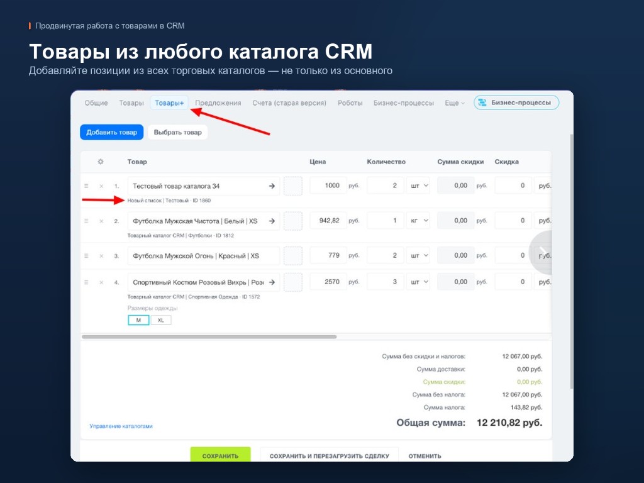Viewport: 644px width, 483px height.
Task: Click discount field in row 1
Action: [x=513, y=186]
